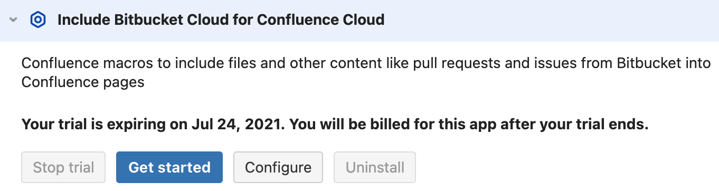Click the 'Confluence pages' description line
719x191 pixels.
point(83,83)
